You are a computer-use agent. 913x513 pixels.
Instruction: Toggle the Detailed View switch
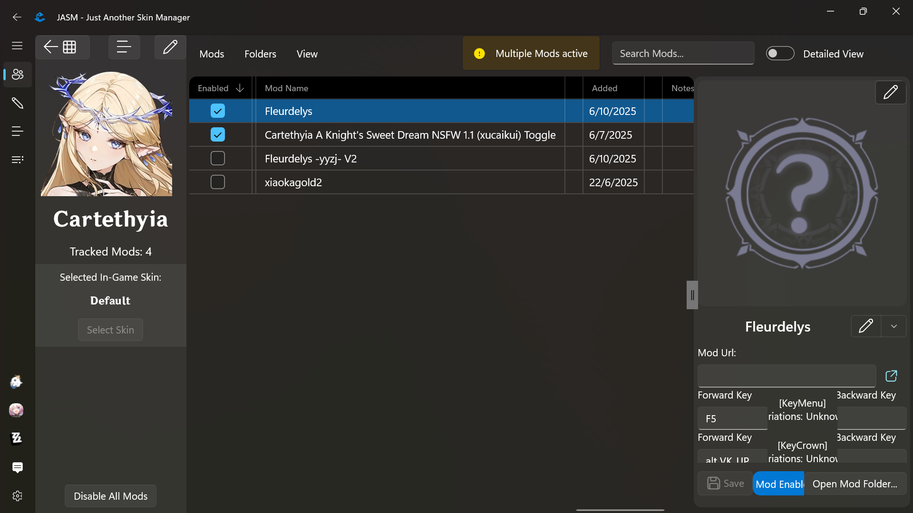780,54
